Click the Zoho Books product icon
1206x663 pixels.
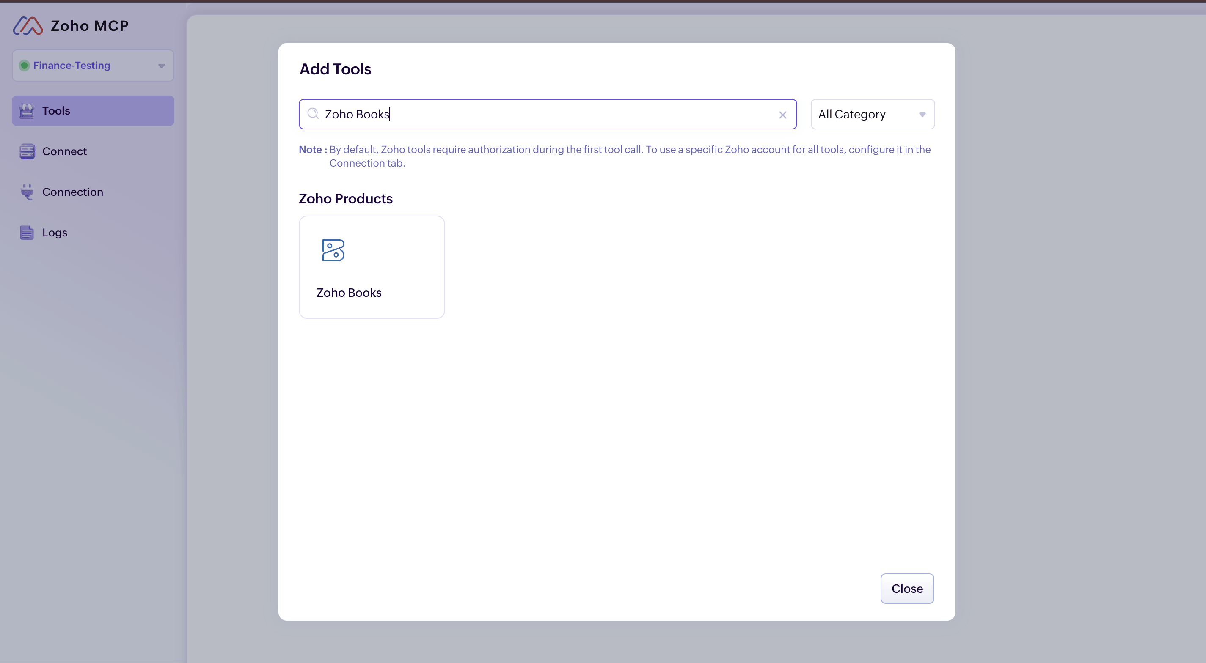(333, 250)
